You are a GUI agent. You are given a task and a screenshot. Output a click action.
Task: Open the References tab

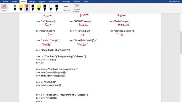(x=54, y=2)
